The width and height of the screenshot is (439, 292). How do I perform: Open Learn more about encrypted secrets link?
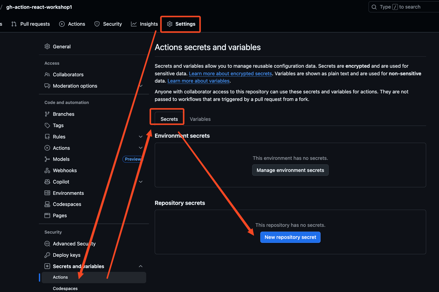(230, 74)
